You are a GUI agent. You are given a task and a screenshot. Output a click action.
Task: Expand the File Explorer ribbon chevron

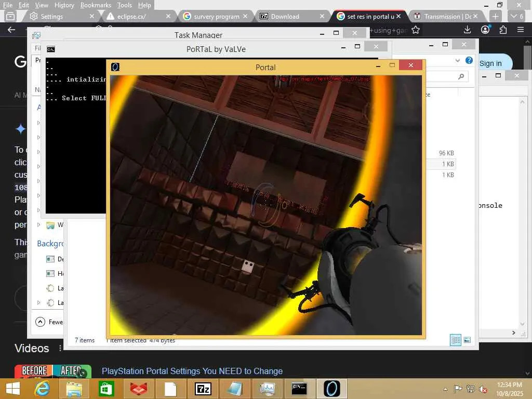[458, 61]
